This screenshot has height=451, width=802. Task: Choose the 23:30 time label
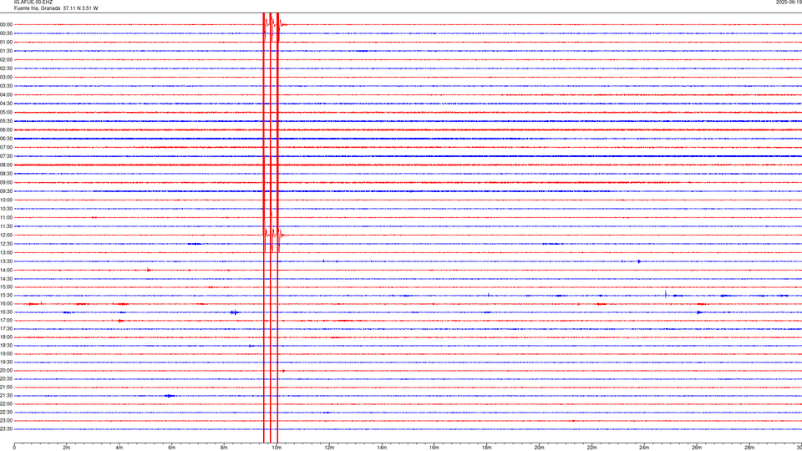click(x=6, y=429)
